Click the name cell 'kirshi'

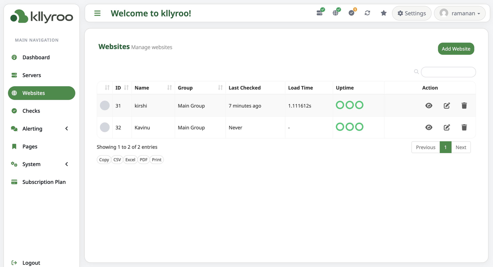click(141, 106)
